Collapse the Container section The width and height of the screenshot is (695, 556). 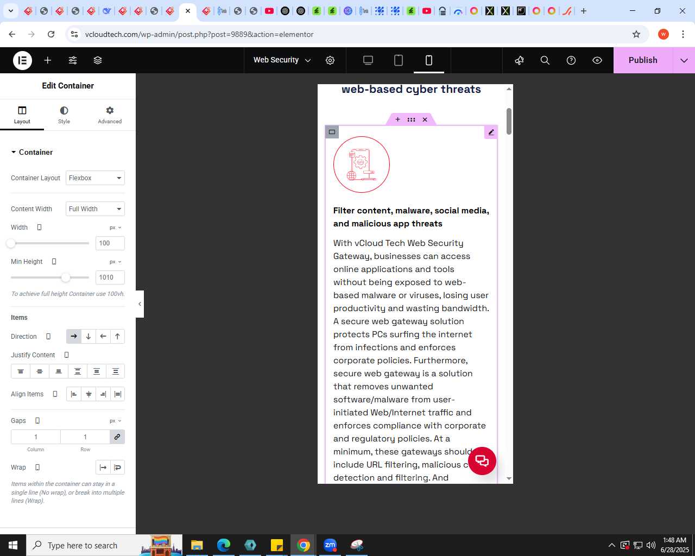click(31, 152)
